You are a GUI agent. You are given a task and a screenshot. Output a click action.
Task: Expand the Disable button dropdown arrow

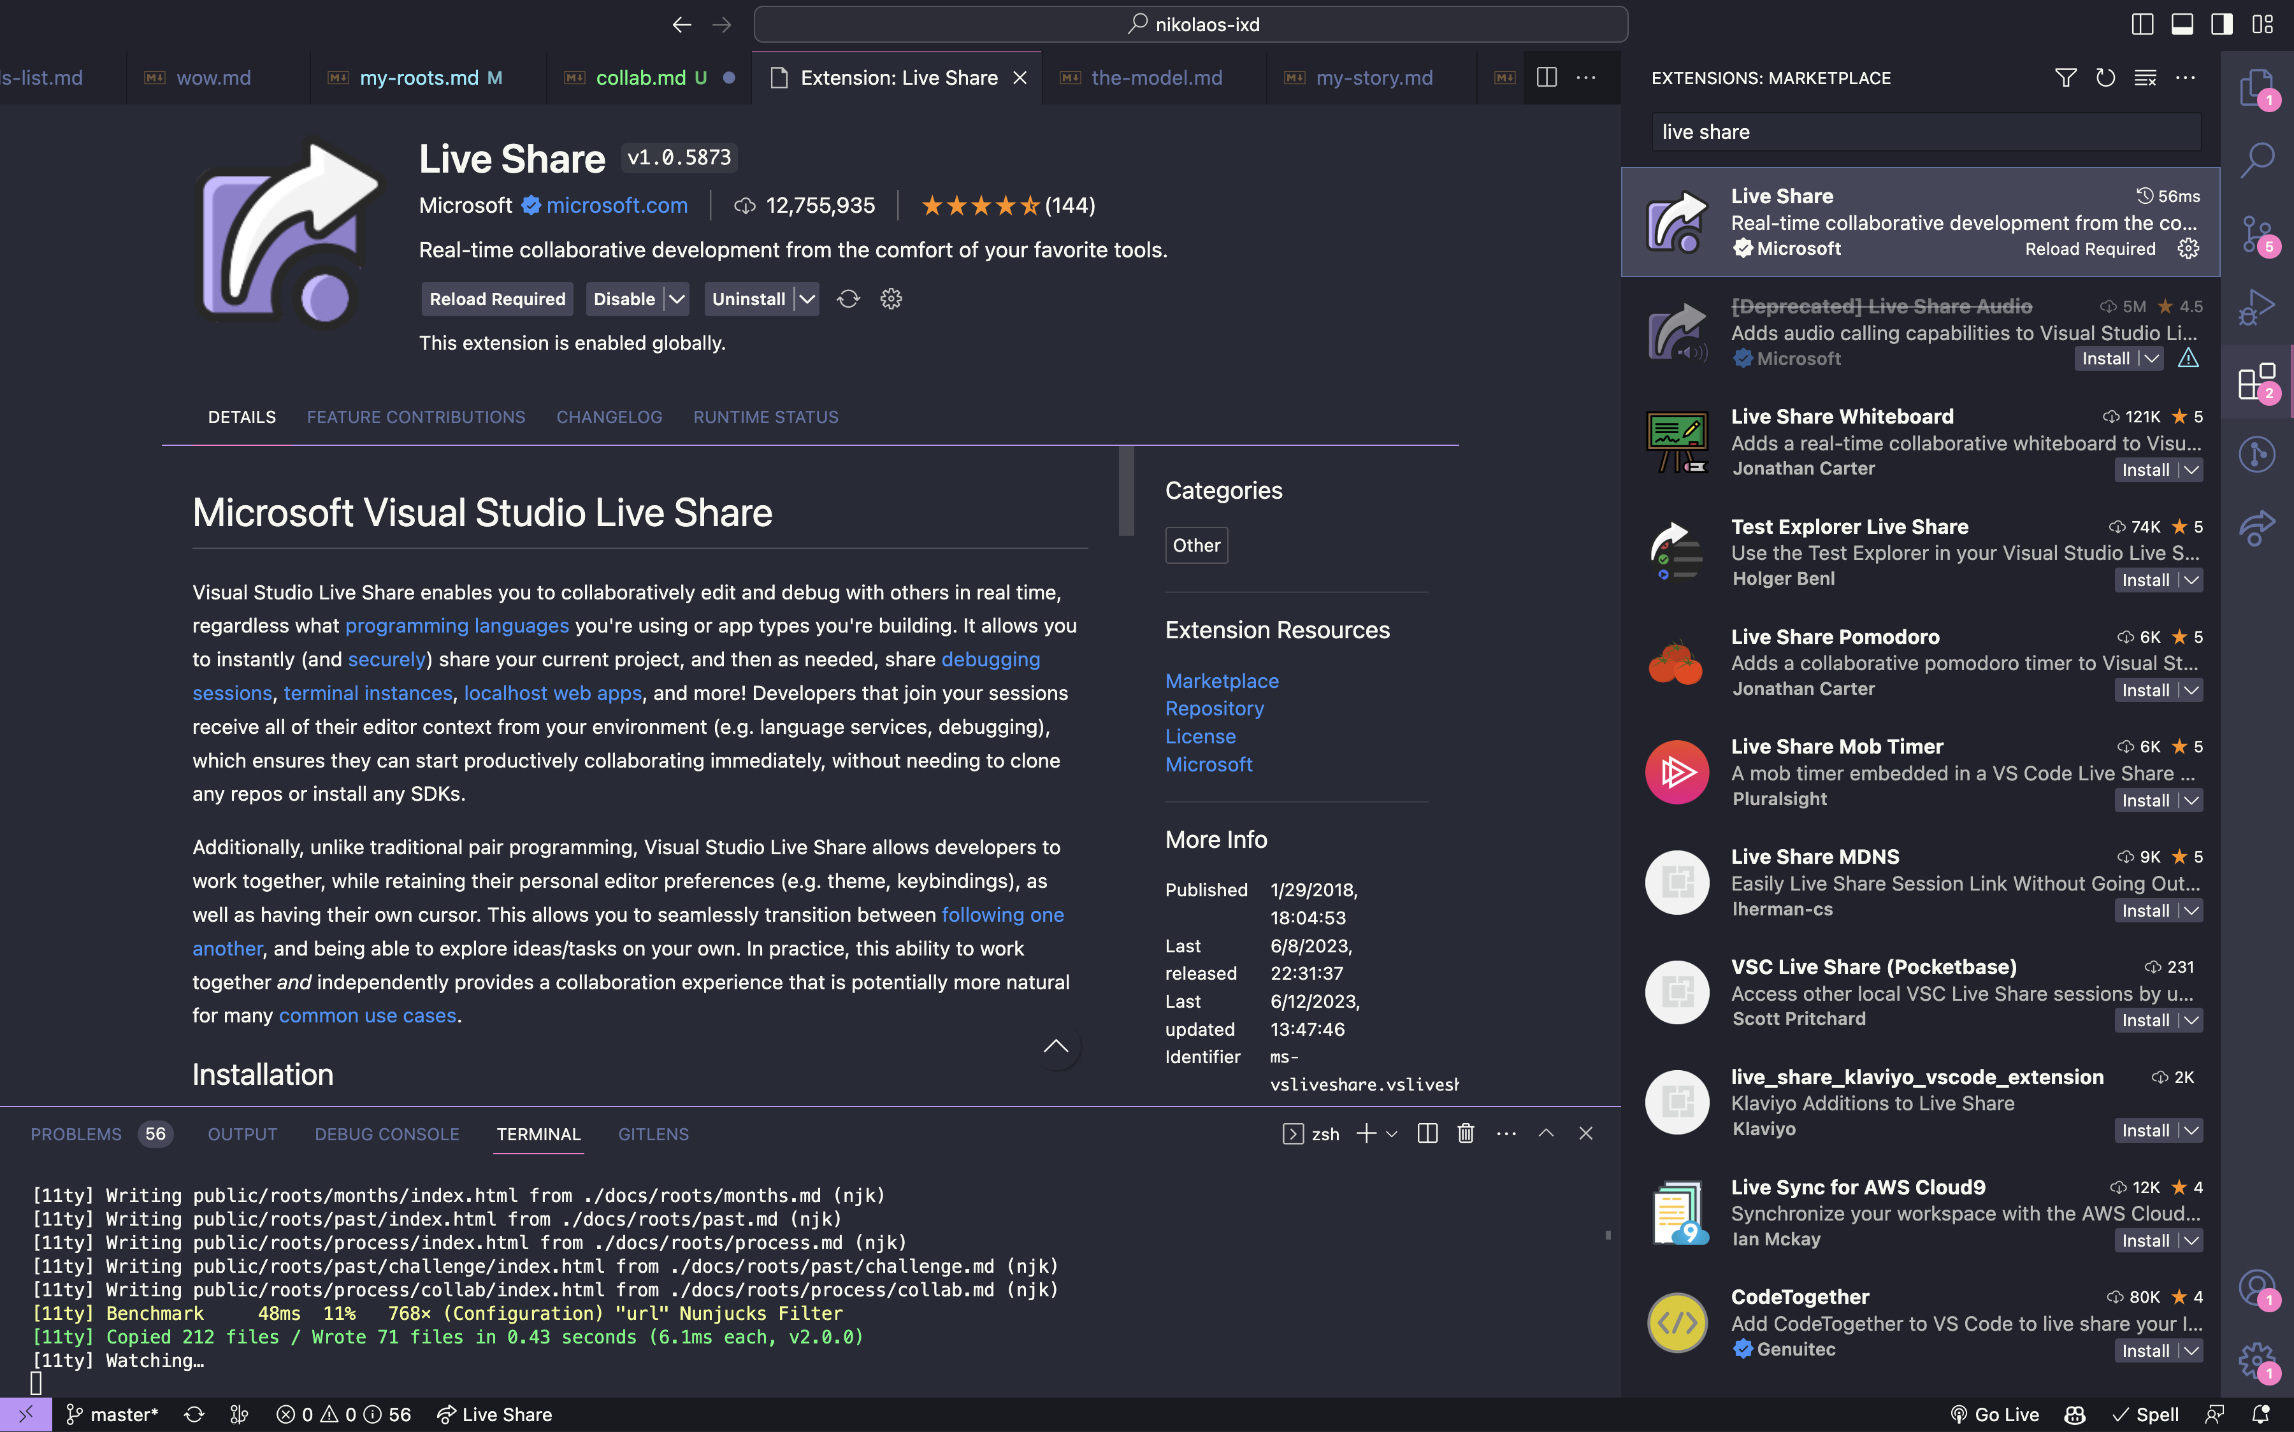tap(676, 299)
